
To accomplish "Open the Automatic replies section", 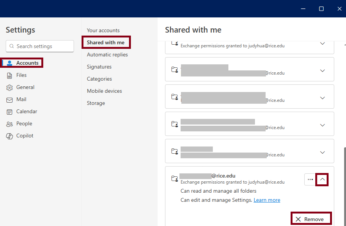I will click(x=107, y=55).
